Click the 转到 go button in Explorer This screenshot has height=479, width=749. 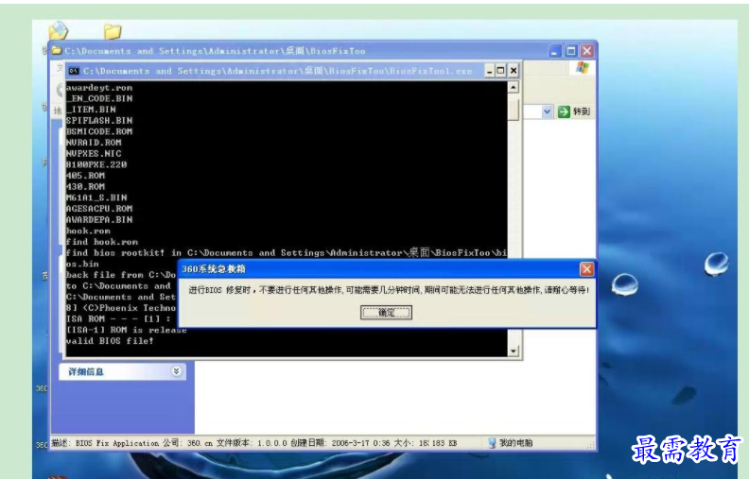pyautogui.click(x=575, y=111)
